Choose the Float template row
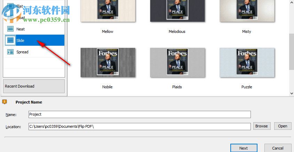294x152 pixels. (x=34, y=18)
